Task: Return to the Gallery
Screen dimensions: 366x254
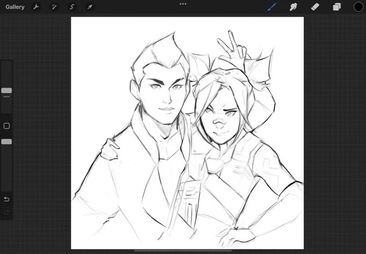Action: pos(15,7)
